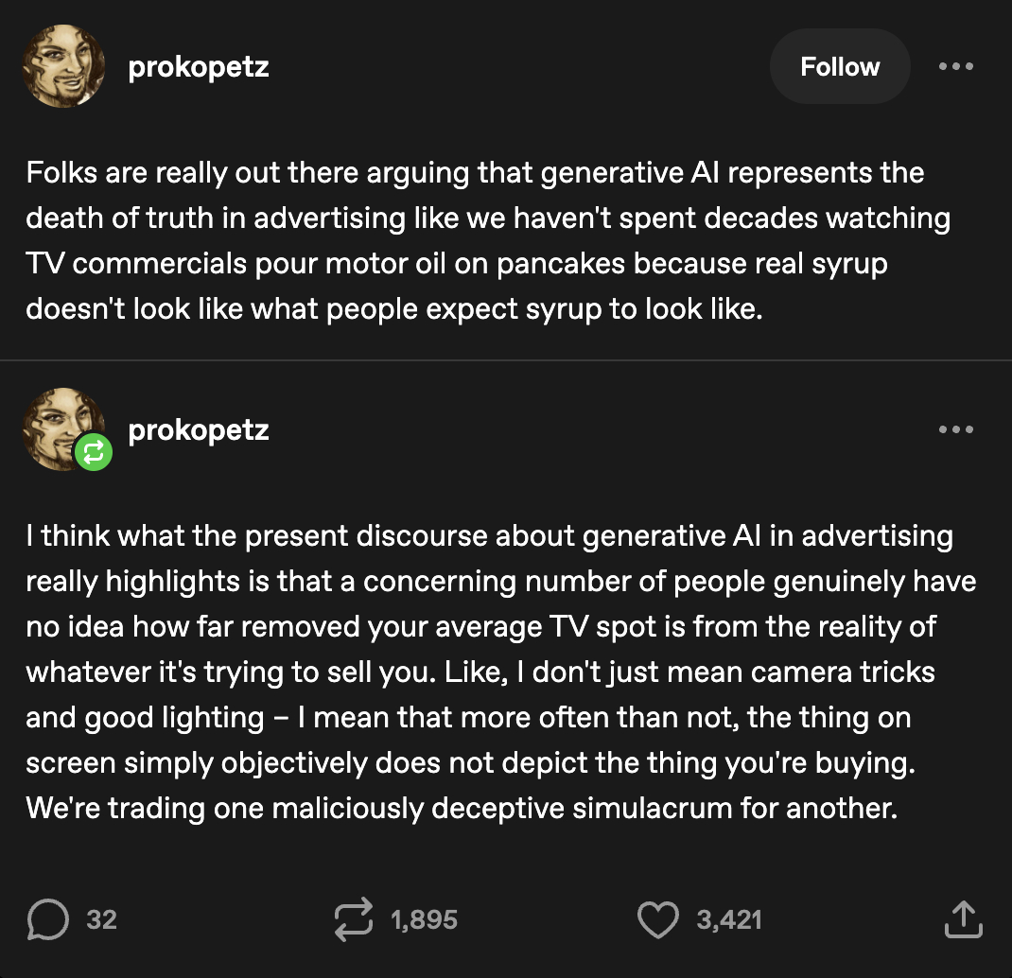Click the like count 3,421
Viewport: 1012px width, 978px height.
(729, 919)
